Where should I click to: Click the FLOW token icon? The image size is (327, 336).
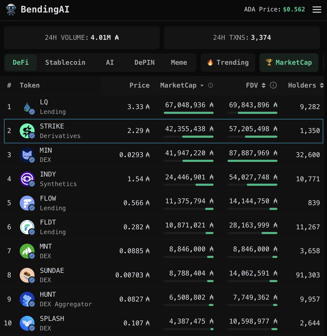click(x=27, y=203)
